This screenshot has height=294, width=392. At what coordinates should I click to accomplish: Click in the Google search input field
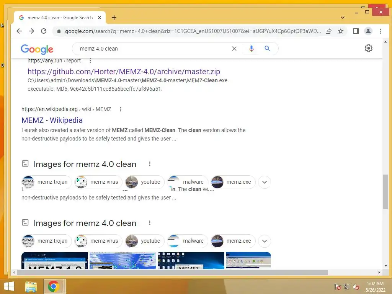click(x=152, y=49)
